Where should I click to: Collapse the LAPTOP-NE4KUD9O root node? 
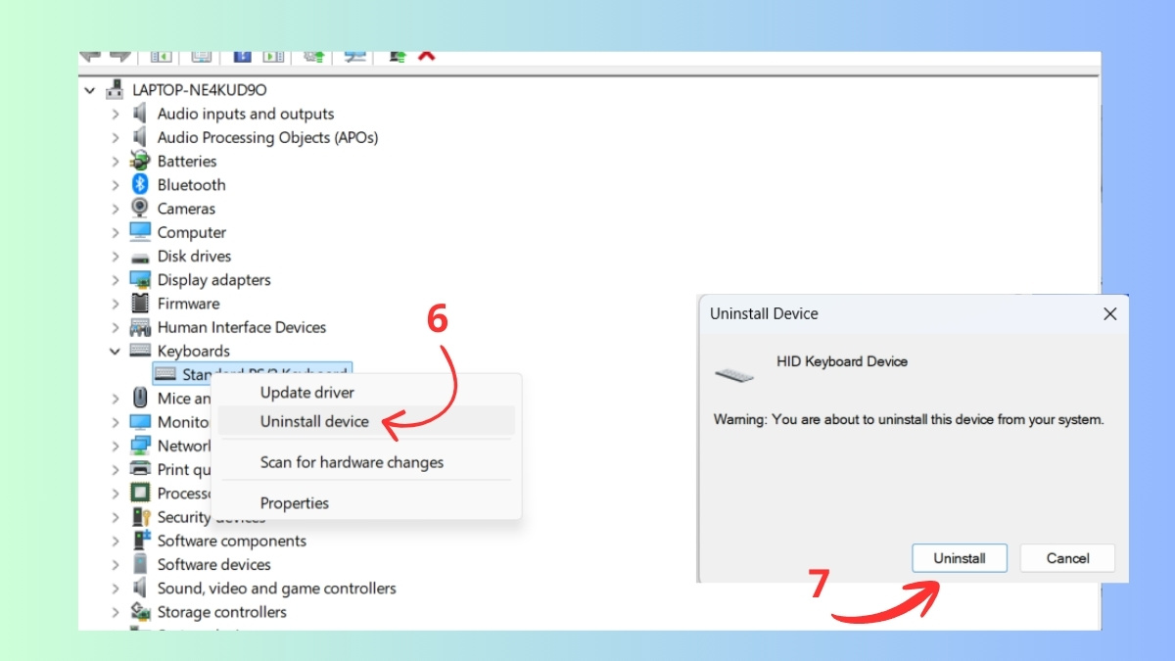[x=91, y=90]
